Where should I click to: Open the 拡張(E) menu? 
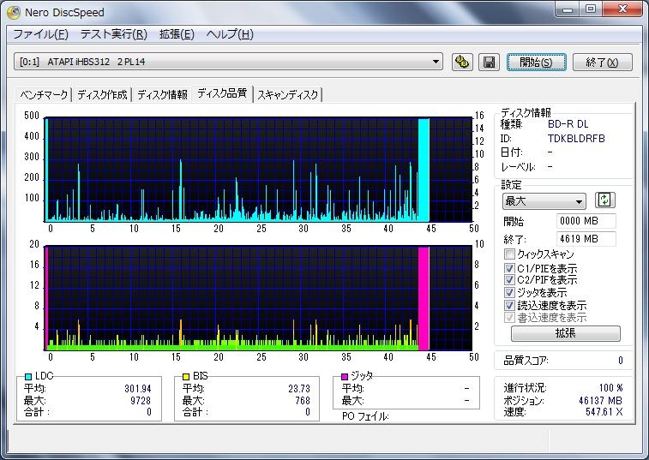[x=177, y=34]
